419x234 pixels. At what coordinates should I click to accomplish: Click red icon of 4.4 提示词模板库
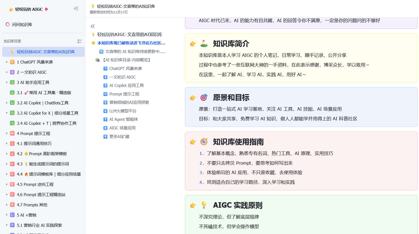point(12,174)
